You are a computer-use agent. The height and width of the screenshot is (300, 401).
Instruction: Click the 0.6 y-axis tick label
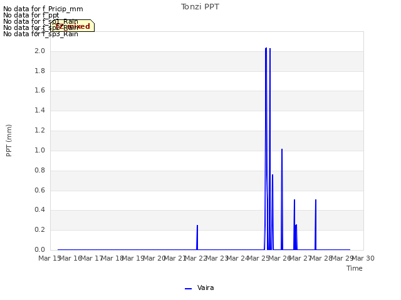tap(39, 190)
